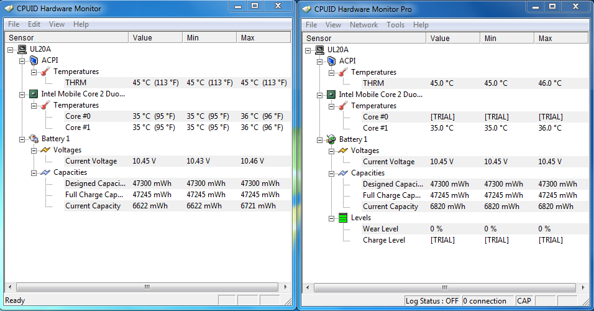Image resolution: width=594 pixels, height=311 pixels.
Task: Select THRM row in Hardware Monitor window
Action: [x=177, y=83]
